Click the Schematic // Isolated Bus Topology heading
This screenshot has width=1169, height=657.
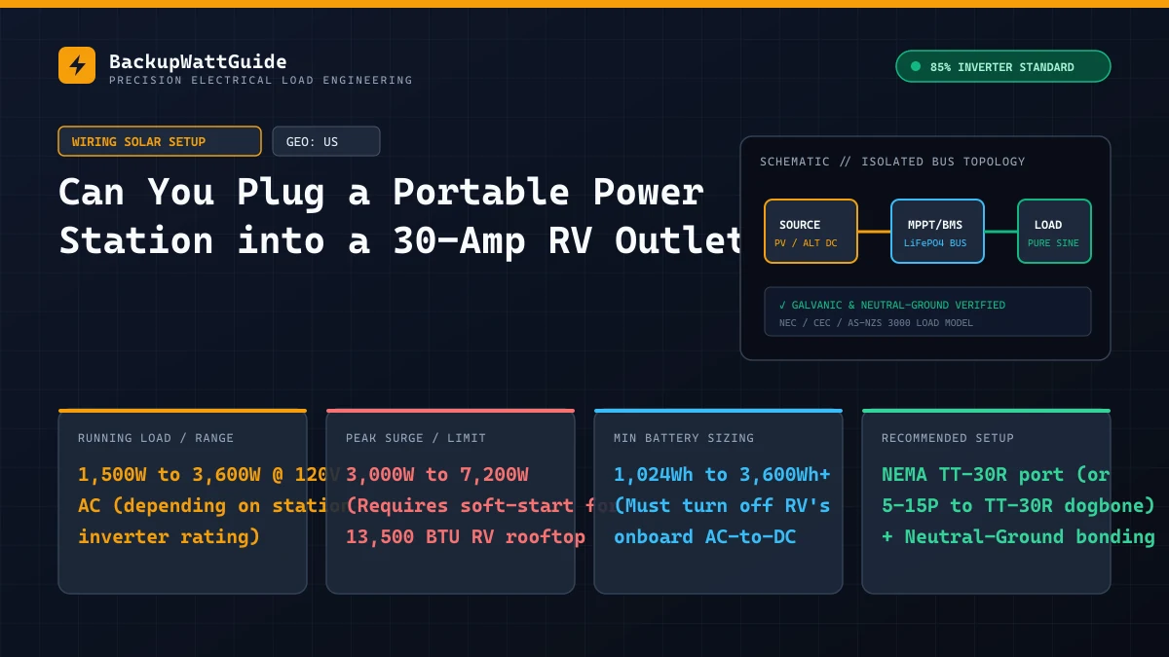pos(892,162)
